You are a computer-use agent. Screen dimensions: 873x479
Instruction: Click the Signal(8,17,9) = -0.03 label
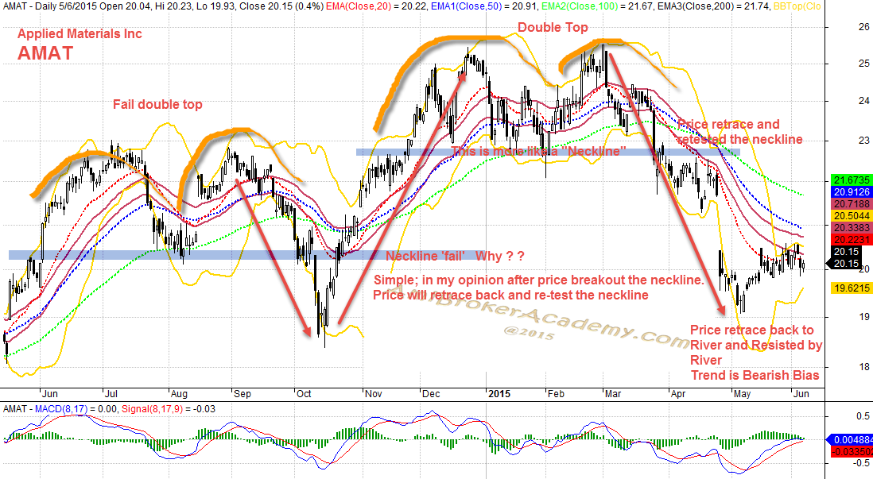click(x=169, y=409)
